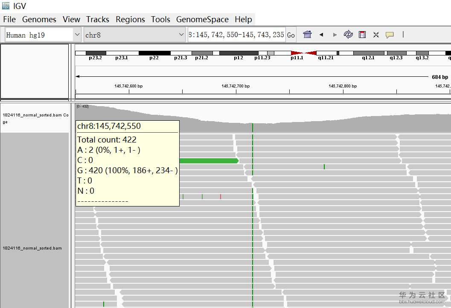Open the View menu
The height and width of the screenshot is (308, 451).
(x=71, y=19)
